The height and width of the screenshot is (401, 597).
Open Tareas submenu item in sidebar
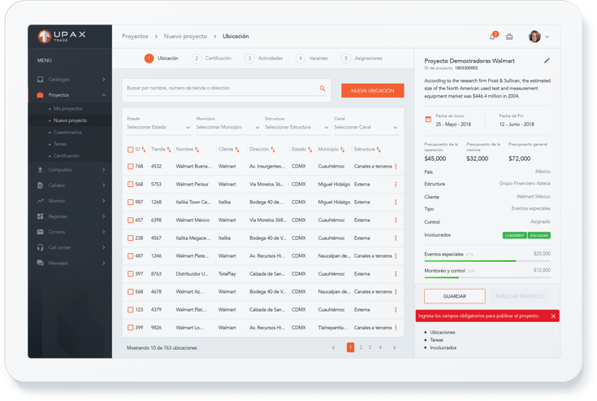pos(60,144)
